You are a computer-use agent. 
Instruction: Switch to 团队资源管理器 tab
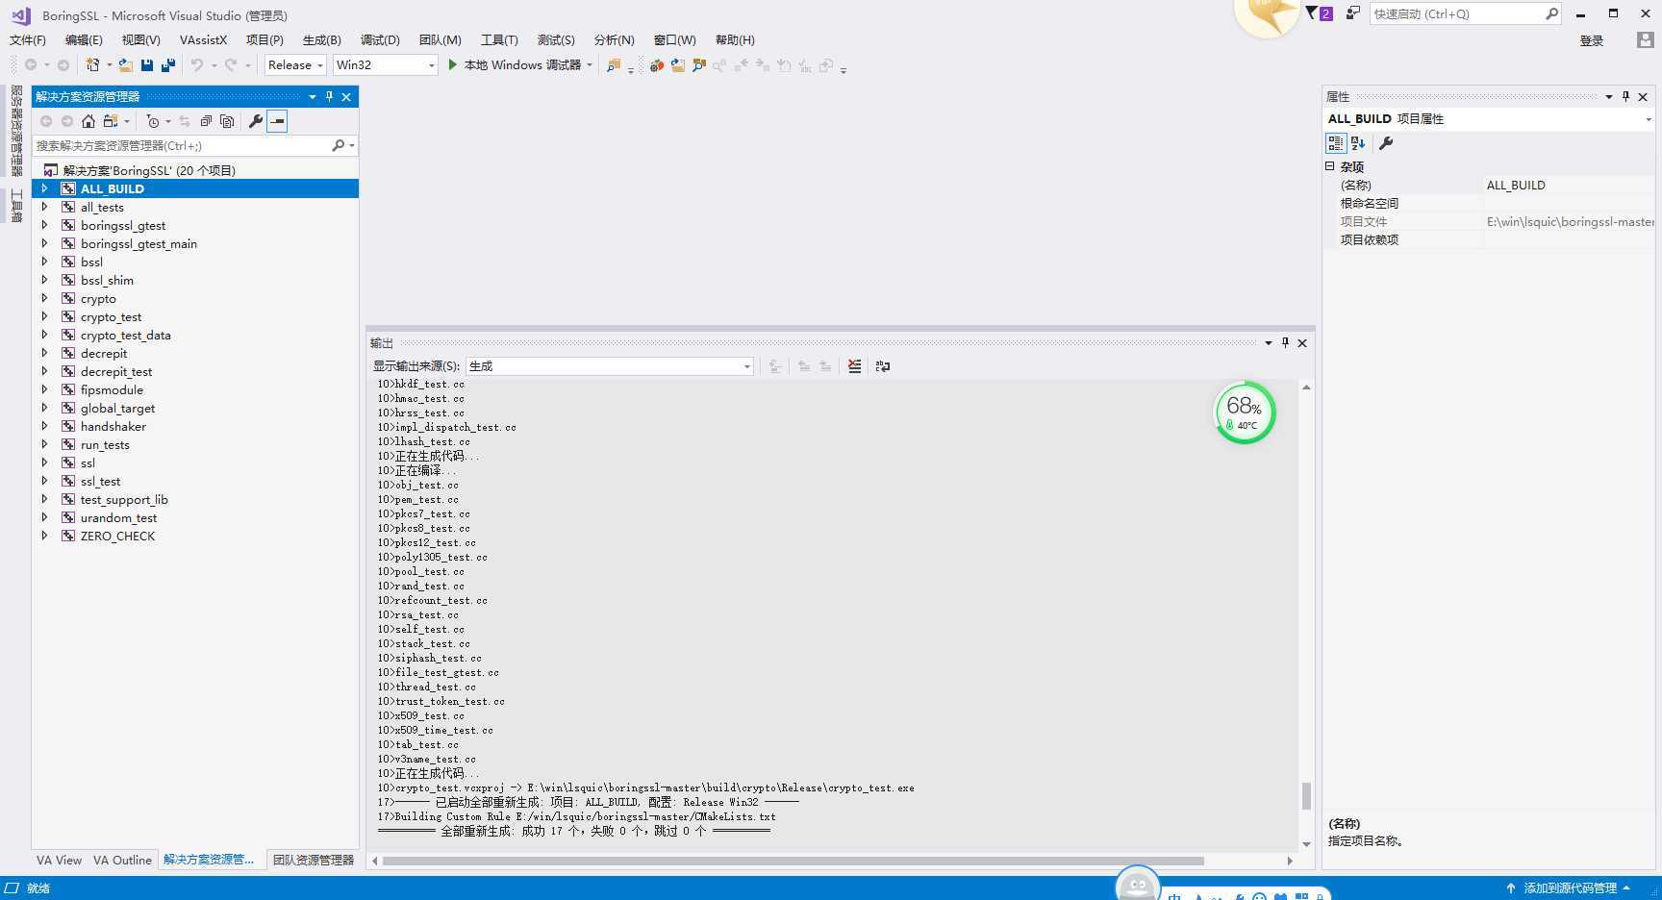coord(314,860)
